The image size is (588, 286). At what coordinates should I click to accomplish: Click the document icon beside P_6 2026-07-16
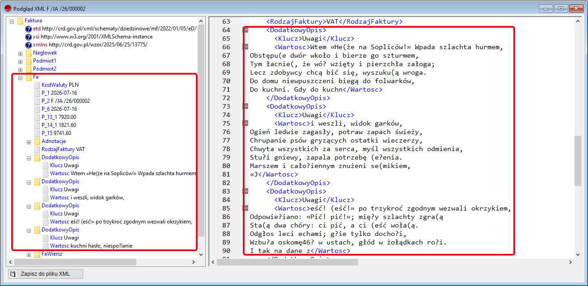(x=38, y=109)
